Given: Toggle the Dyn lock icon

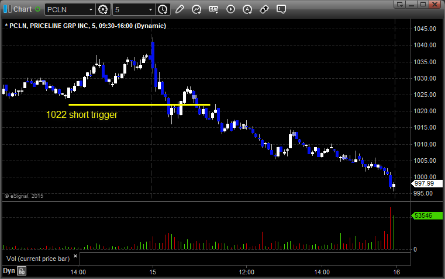Looking at the screenshot, I should pyautogui.click(x=22, y=271).
